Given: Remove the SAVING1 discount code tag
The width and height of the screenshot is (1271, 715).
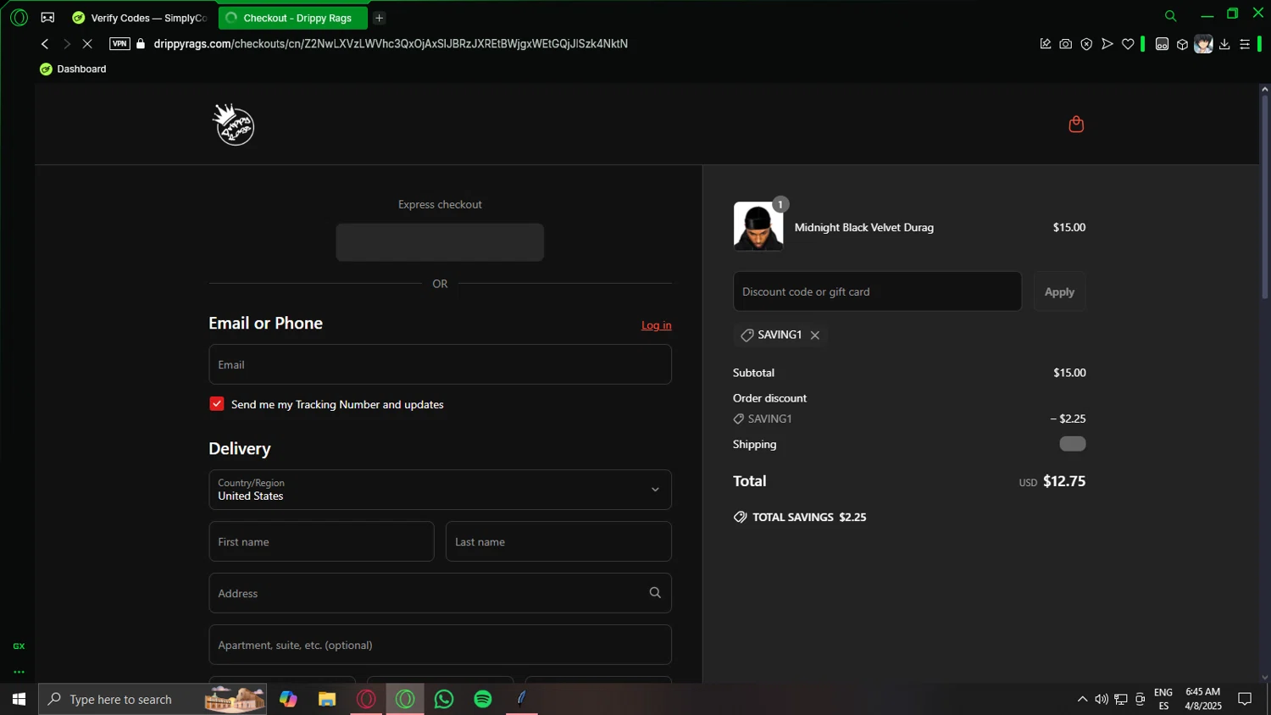Looking at the screenshot, I should point(815,335).
